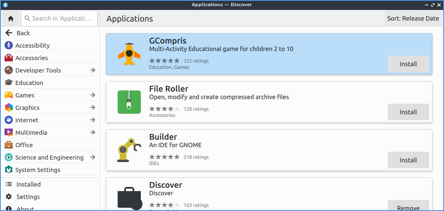Click the Search in Applications field
The image size is (444, 211).
click(x=61, y=18)
